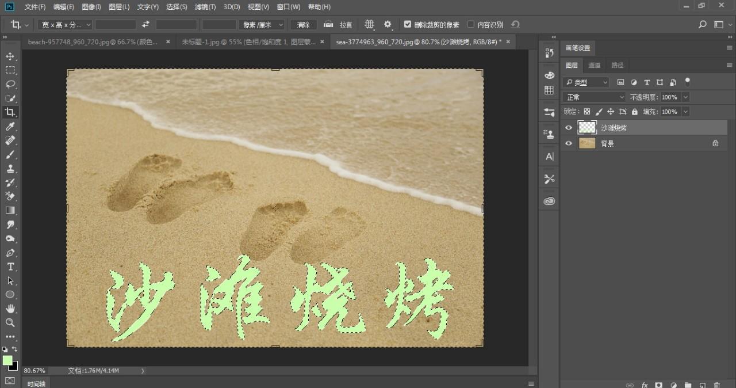Viewport: 736px width, 388px height.
Task: Open crop overlay grid options
Action: [370, 25]
